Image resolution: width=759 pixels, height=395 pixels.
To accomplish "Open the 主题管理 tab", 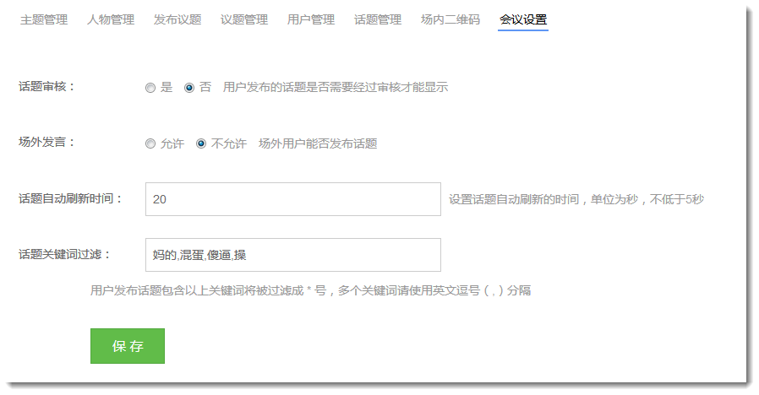I will [43, 19].
